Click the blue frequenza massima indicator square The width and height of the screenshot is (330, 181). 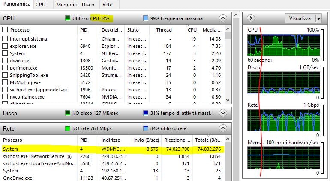point(145,18)
